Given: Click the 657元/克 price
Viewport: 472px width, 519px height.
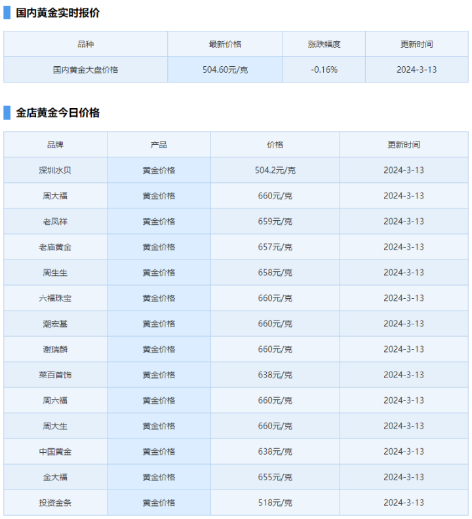Looking at the screenshot, I should click(x=275, y=247).
